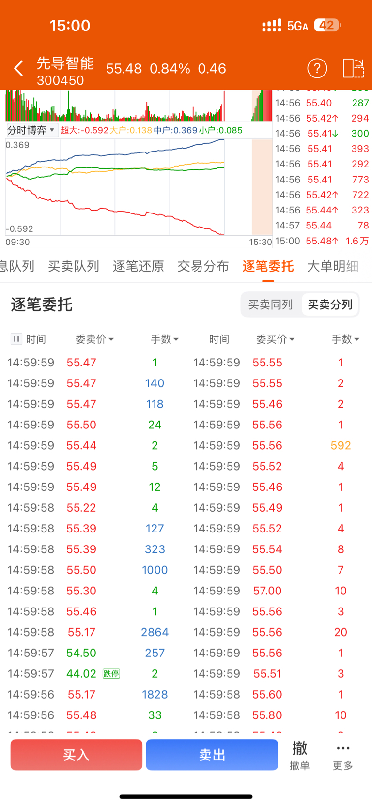Sort by sell-side 手数 column dropdown
The height and width of the screenshot is (806, 372).
[165, 339]
